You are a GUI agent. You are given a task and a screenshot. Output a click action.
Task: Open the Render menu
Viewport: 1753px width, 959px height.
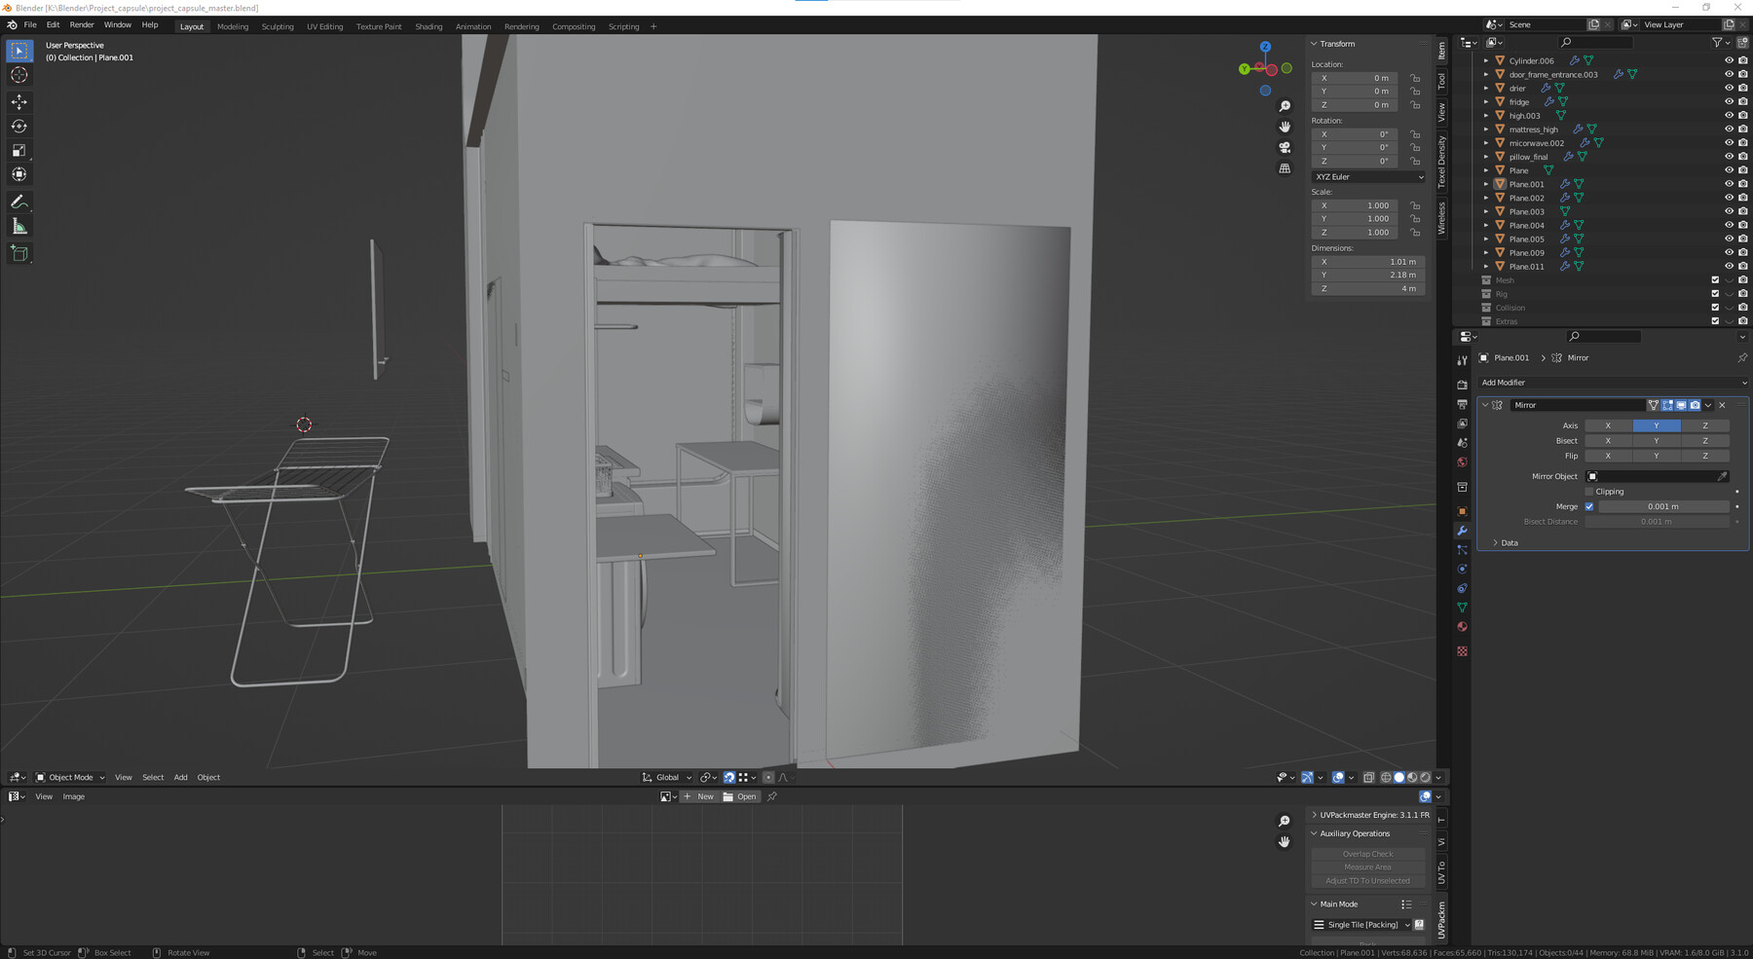pyautogui.click(x=81, y=24)
